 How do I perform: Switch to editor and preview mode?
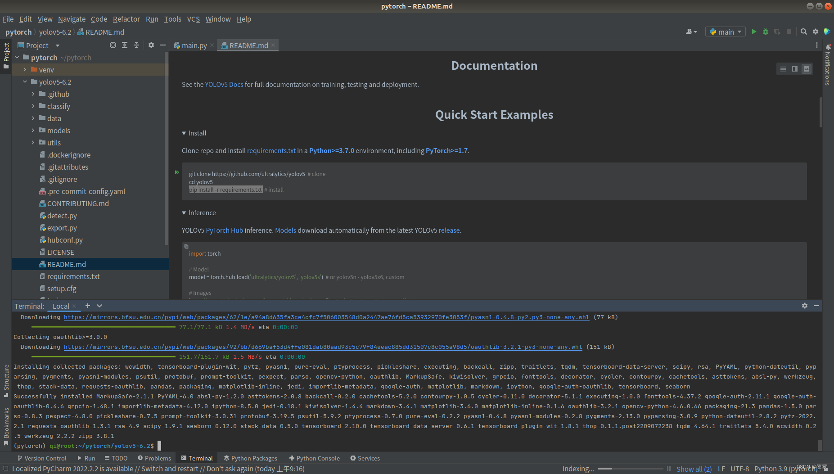point(795,69)
